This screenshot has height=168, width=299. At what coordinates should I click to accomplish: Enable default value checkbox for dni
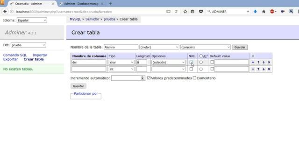[x=212, y=62]
